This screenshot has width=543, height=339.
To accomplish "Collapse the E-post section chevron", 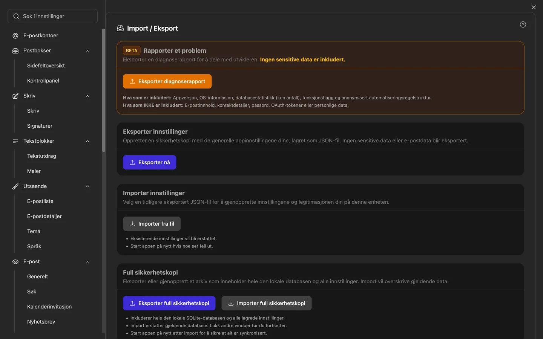I will (87, 262).
